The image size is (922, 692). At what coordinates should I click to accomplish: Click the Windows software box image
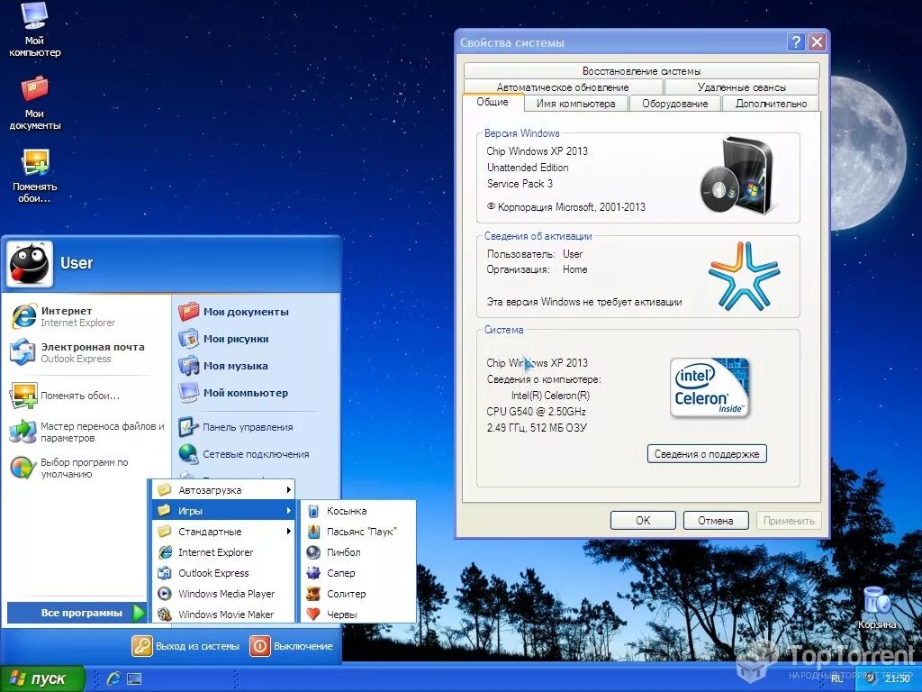click(x=738, y=175)
